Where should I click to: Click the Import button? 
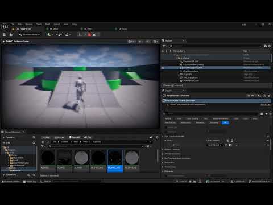coord(59,137)
